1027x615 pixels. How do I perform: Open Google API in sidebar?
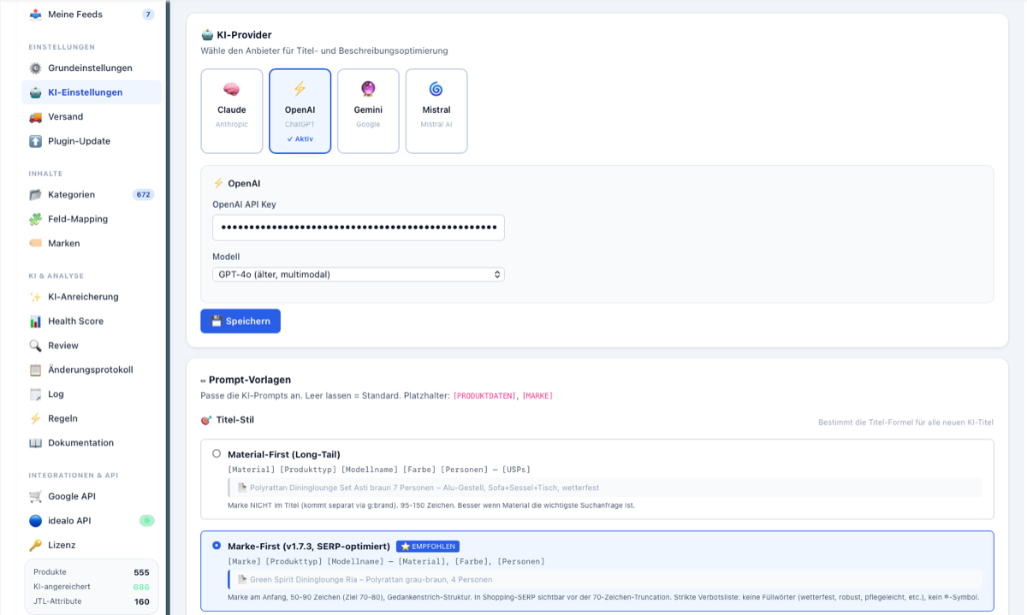92,496
